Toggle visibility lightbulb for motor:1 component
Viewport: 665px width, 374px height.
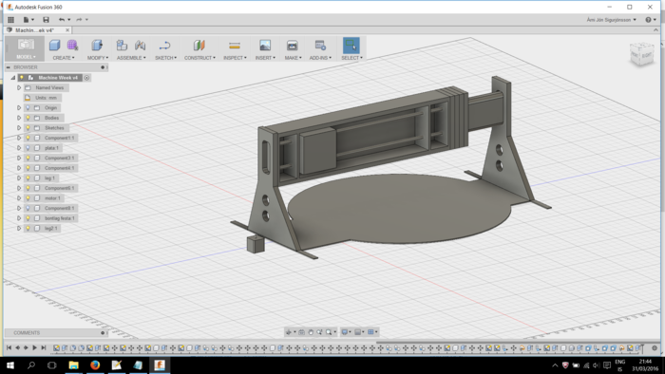[x=28, y=198]
